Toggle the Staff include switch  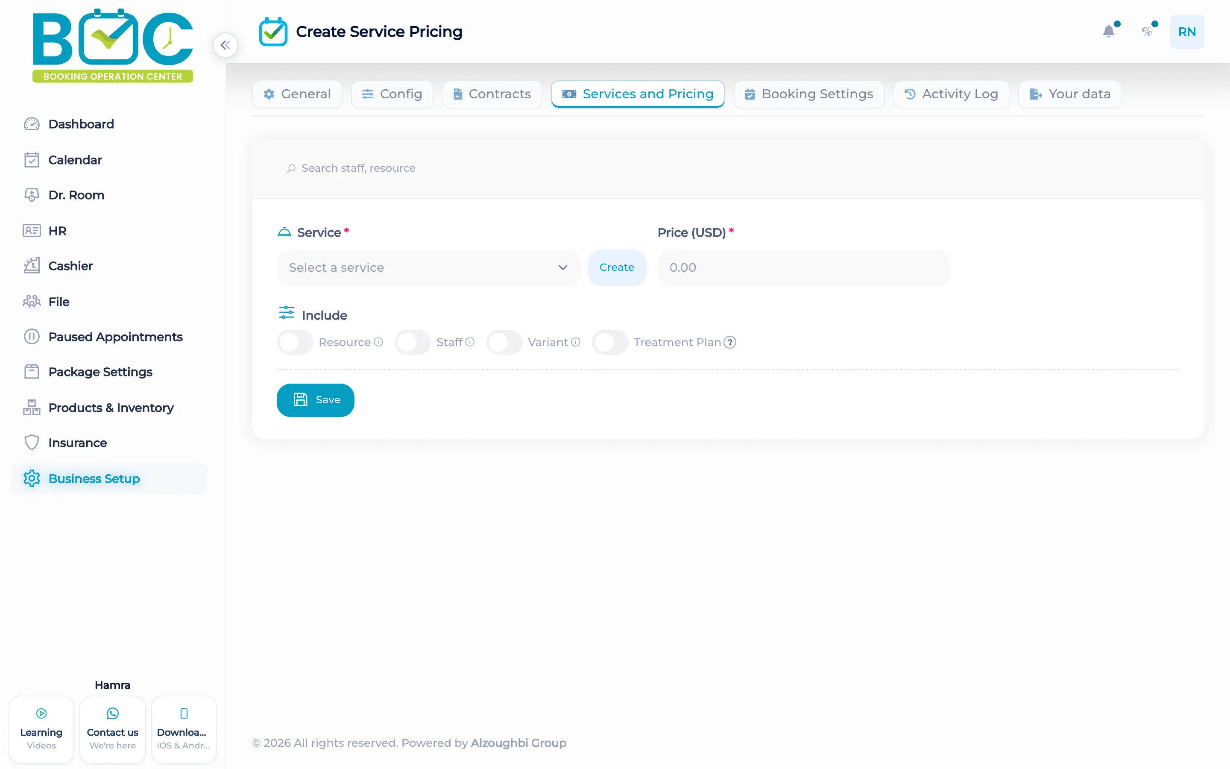tap(413, 342)
